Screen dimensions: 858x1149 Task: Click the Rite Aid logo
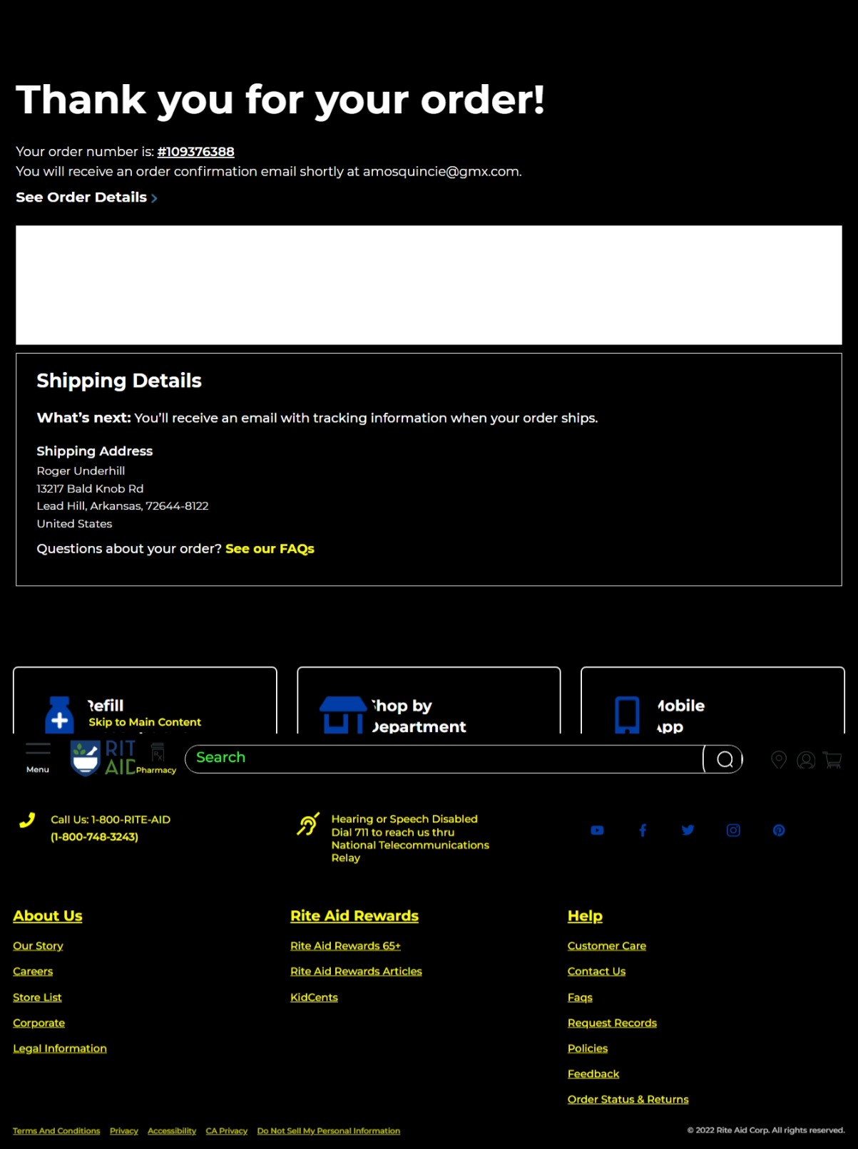click(103, 758)
